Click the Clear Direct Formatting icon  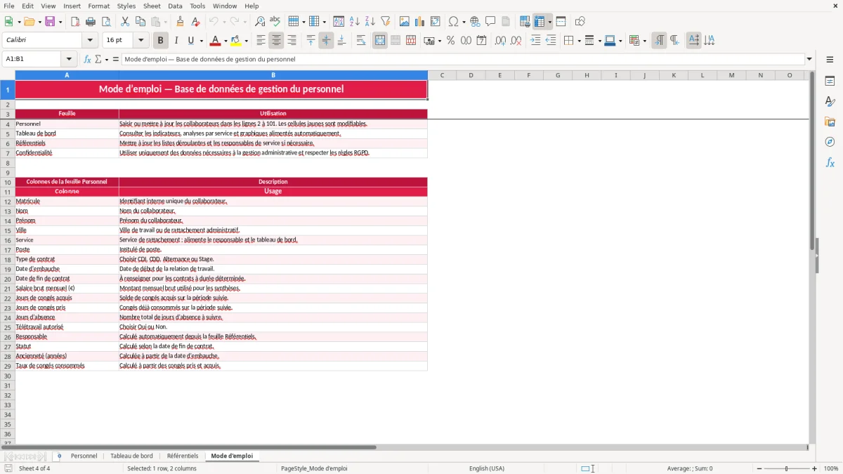pyautogui.click(x=196, y=22)
